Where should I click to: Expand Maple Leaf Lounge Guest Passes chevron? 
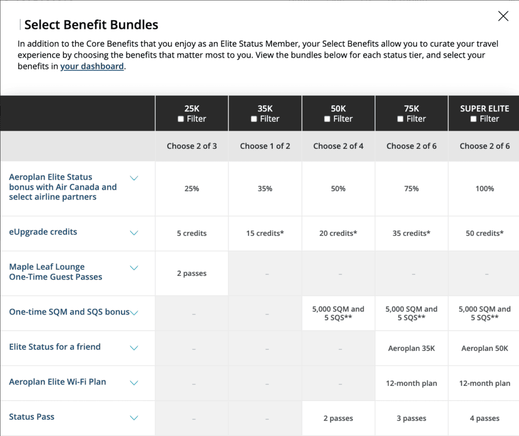[134, 268]
